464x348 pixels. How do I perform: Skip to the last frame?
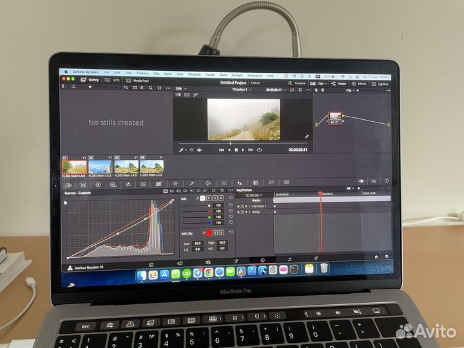tap(251, 150)
